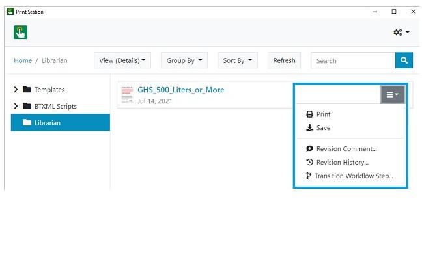
Task: Close the Print Station window
Action: (x=414, y=12)
